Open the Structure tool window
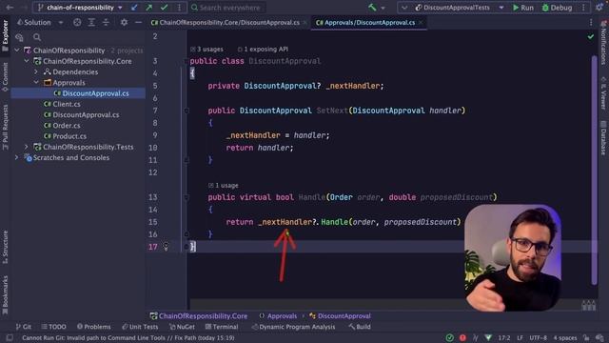 (5, 247)
